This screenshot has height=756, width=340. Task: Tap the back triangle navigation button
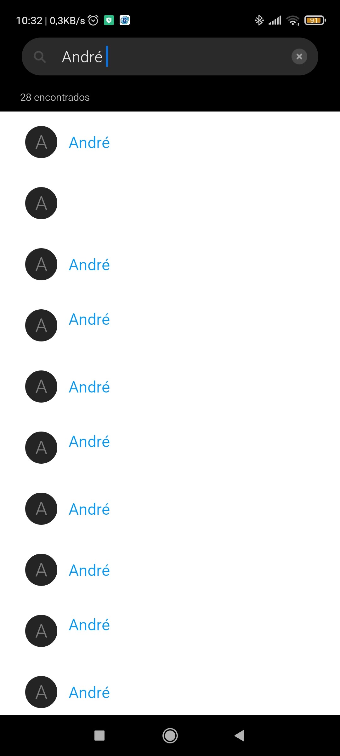pos(240,736)
